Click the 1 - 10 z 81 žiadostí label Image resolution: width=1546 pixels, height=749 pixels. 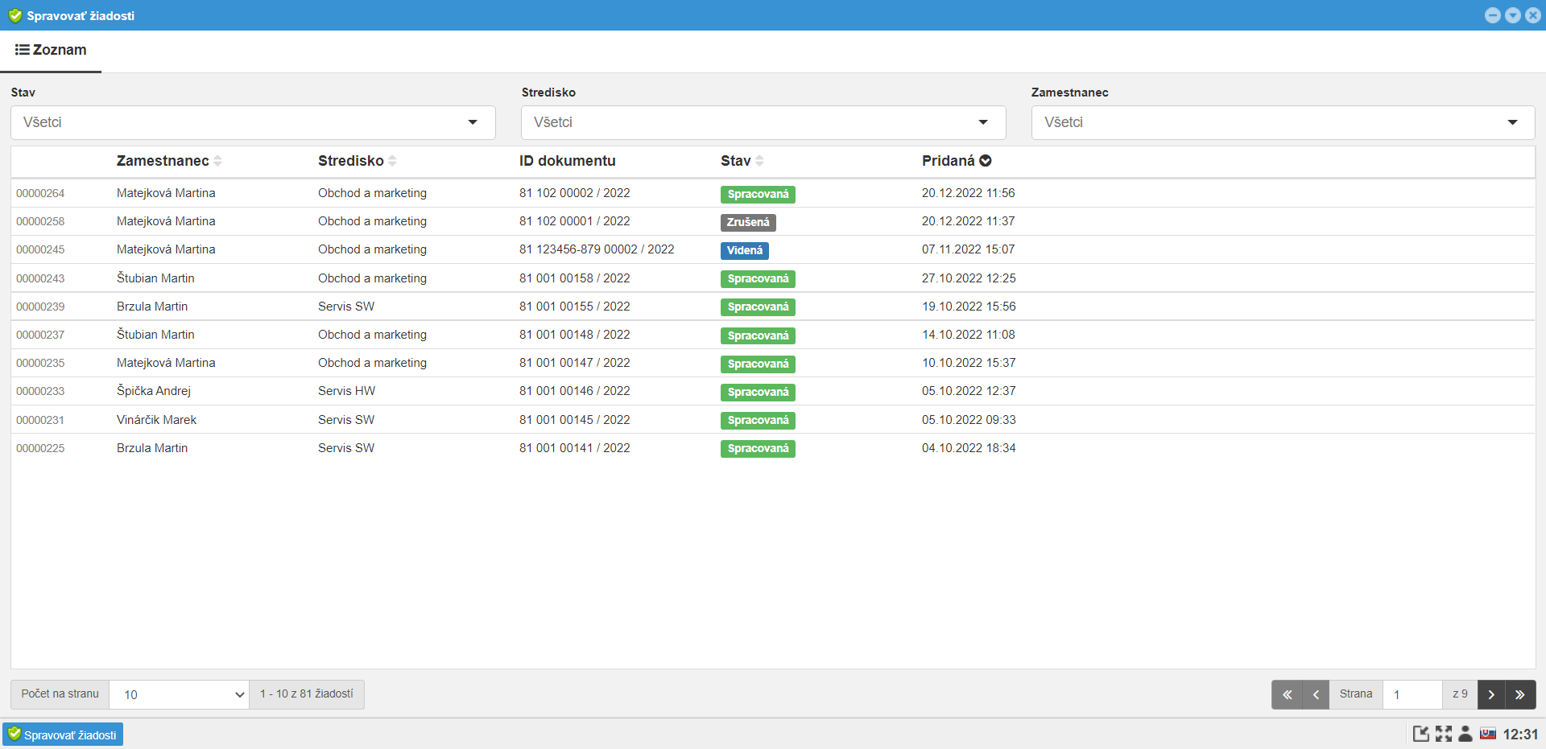coord(307,694)
